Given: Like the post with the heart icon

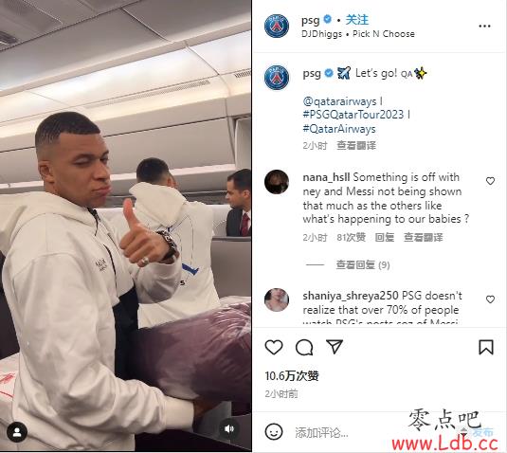Looking at the screenshot, I should 274,347.
